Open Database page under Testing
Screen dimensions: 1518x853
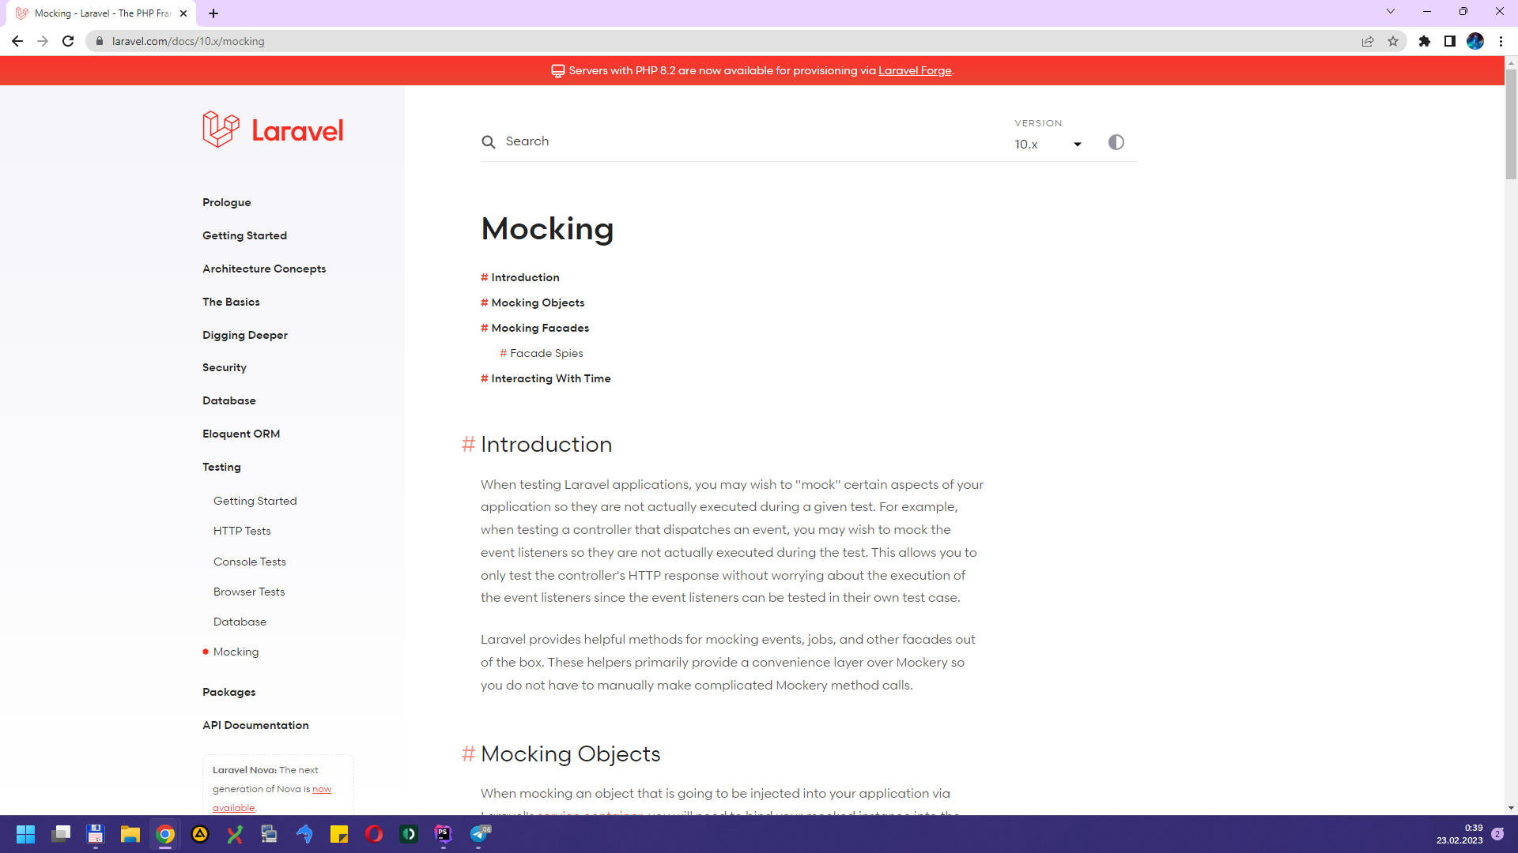click(x=240, y=622)
